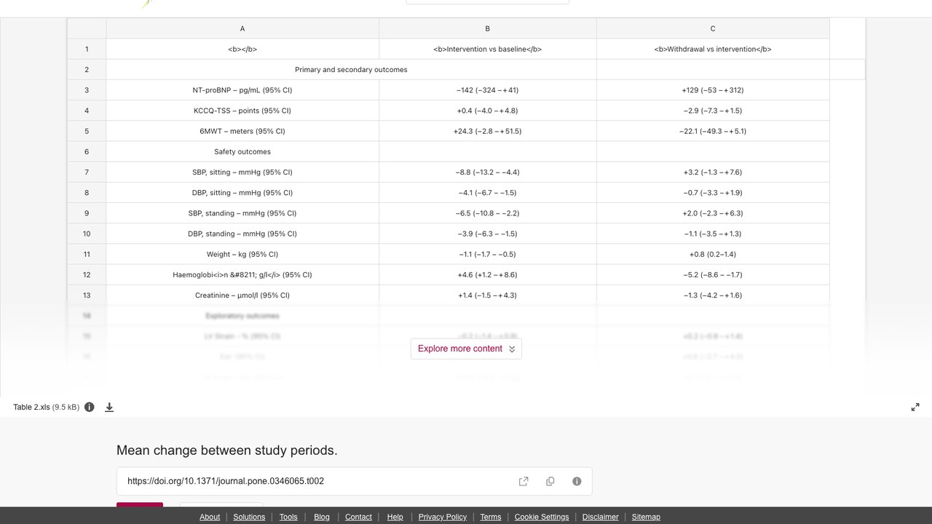Image resolution: width=932 pixels, height=524 pixels.
Task: Open the Terms footer link
Action: [491, 517]
